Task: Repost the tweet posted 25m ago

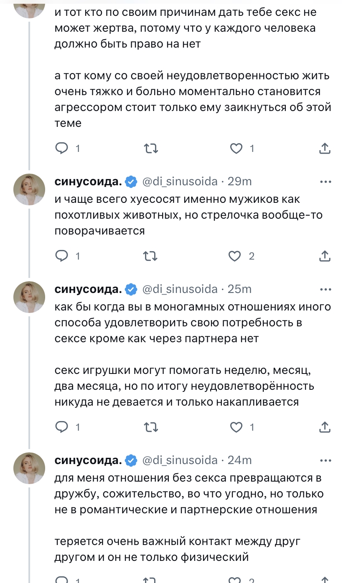Action: (150, 427)
